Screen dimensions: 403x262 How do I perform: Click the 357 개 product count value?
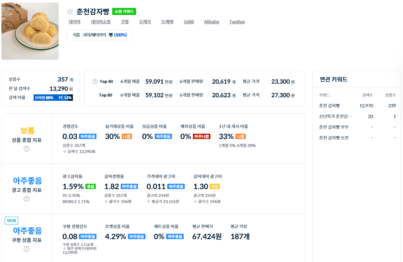(65, 79)
